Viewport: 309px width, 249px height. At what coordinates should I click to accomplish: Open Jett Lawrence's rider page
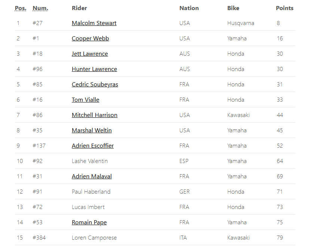pos(90,54)
